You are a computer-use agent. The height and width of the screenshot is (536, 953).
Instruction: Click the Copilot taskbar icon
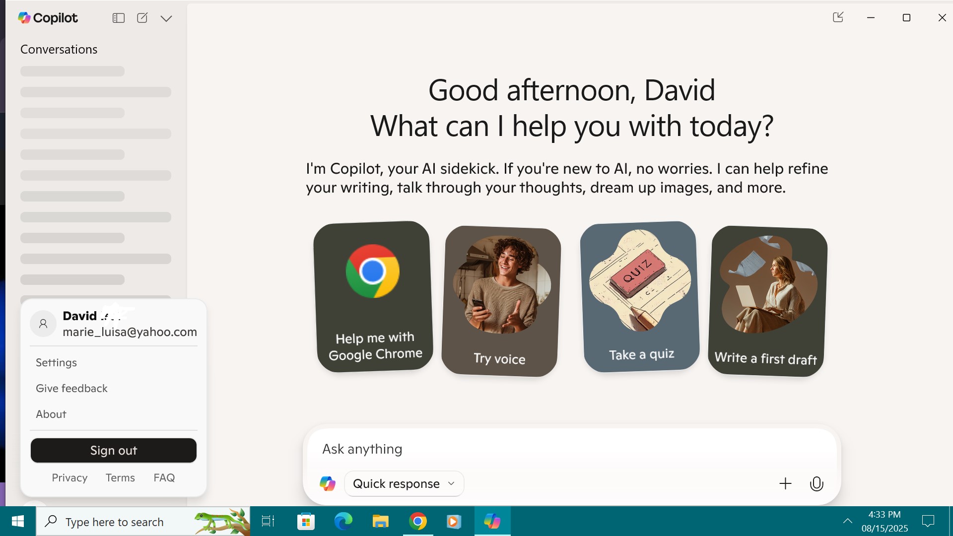click(492, 522)
